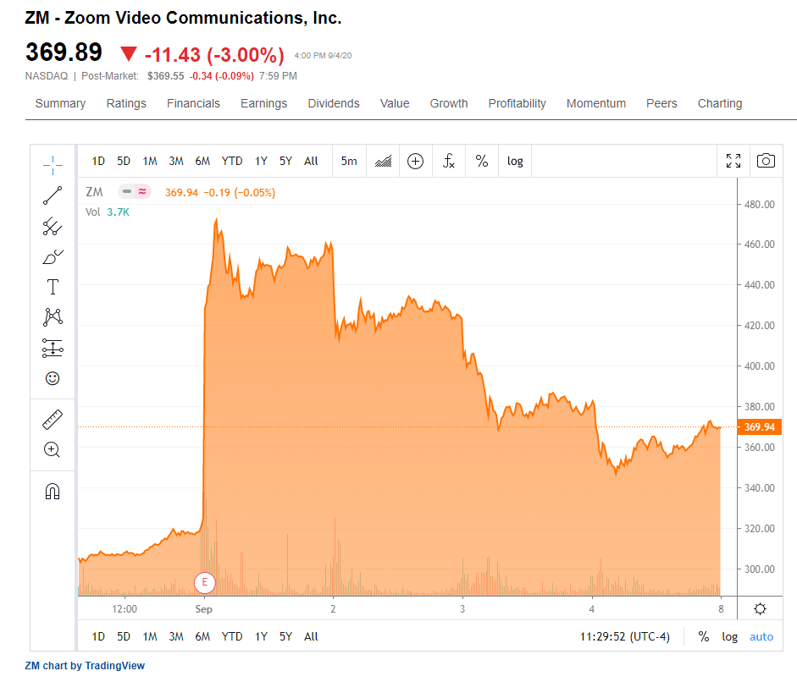Open the Summary tab
This screenshot has height=682, width=797.
(60, 103)
